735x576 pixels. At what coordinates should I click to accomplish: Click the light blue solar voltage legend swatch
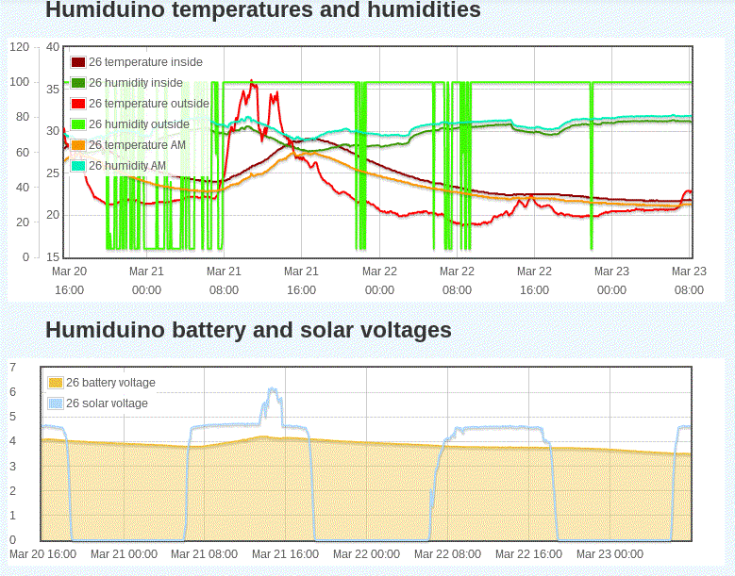pos(56,403)
